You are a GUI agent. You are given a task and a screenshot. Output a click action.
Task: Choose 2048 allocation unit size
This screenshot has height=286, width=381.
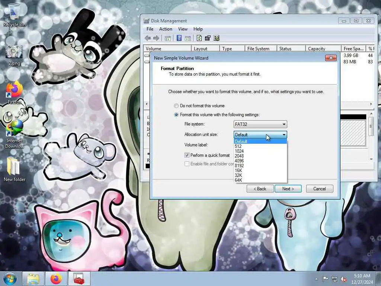tap(260, 156)
